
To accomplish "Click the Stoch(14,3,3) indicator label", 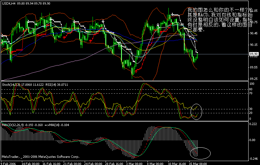I will tap(11, 84).
